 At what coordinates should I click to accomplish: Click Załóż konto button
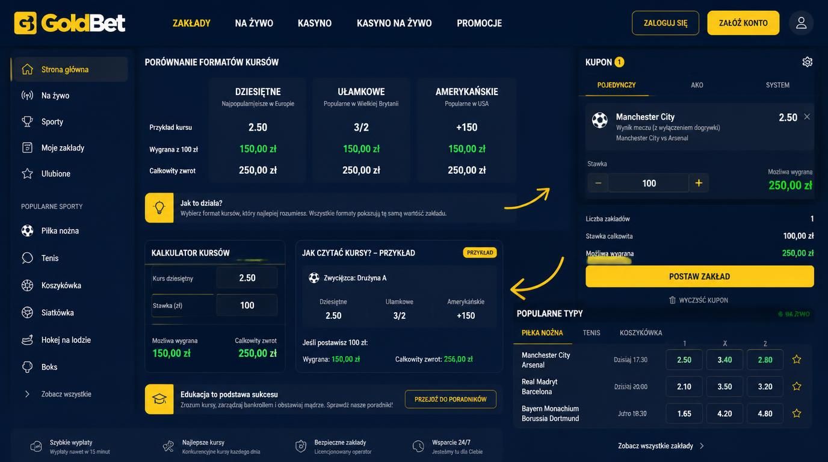743,23
